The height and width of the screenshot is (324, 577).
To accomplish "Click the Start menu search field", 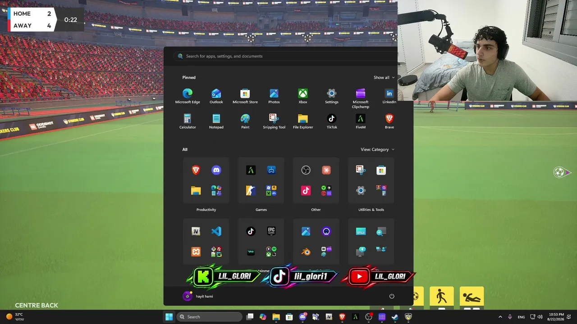I will click(285, 56).
